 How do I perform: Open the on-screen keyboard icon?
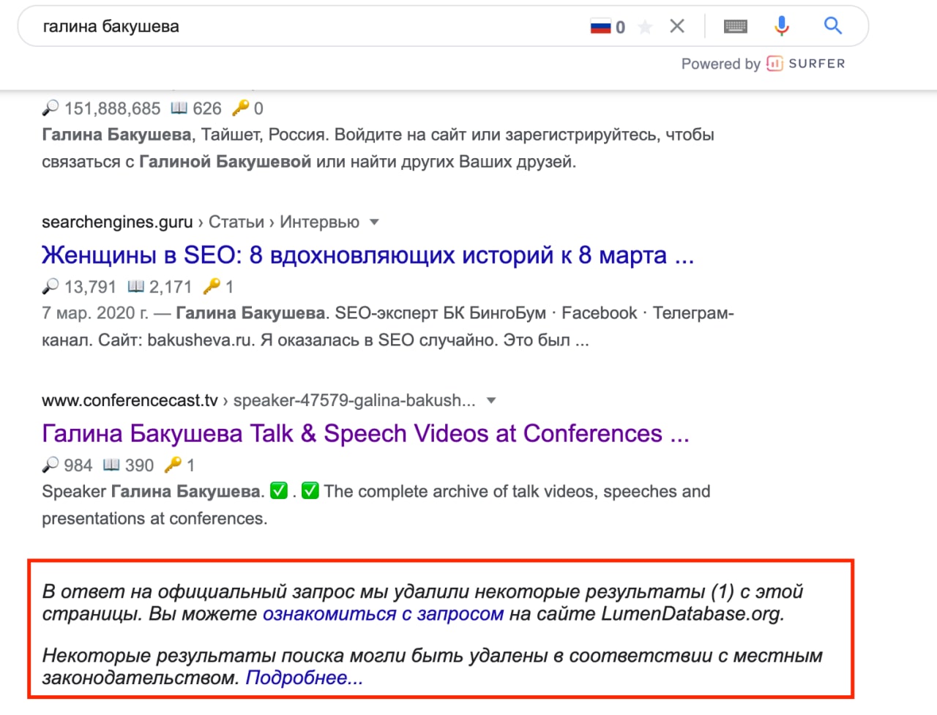[735, 26]
